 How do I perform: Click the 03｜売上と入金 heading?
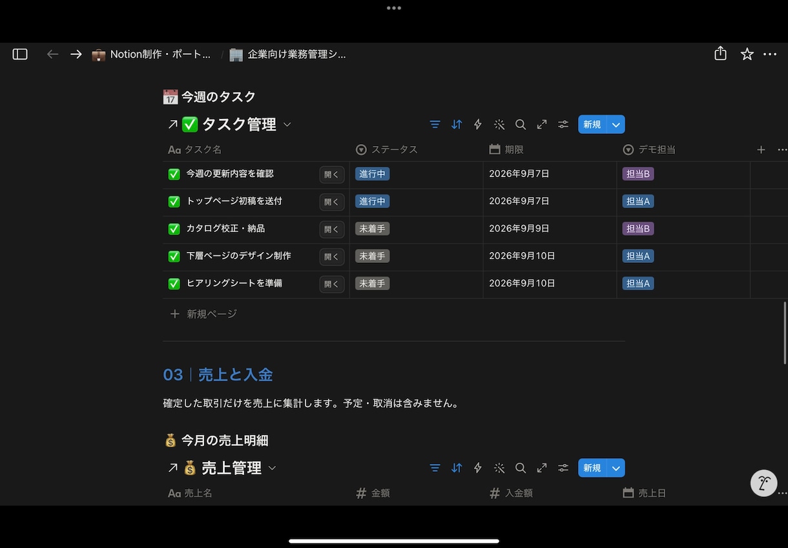pyautogui.click(x=218, y=375)
